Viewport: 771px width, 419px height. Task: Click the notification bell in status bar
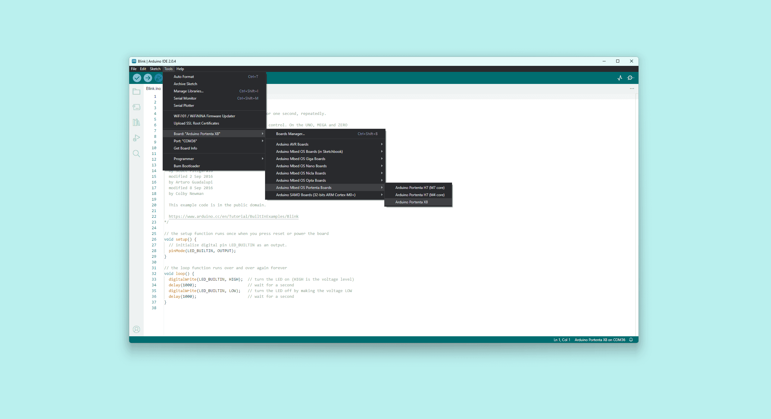(631, 340)
